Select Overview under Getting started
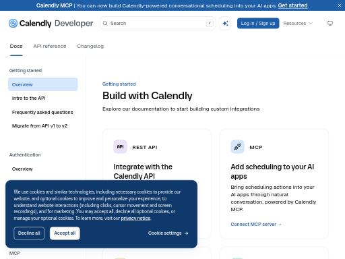The image size is (345, 259). pos(42,84)
